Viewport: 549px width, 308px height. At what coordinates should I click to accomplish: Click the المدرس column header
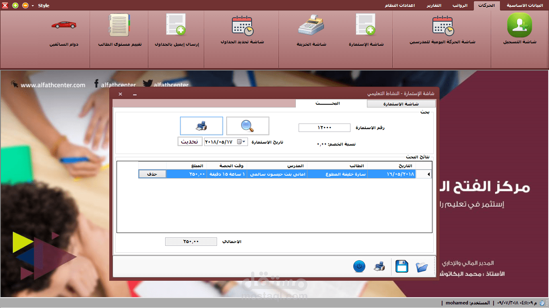[x=277, y=166]
